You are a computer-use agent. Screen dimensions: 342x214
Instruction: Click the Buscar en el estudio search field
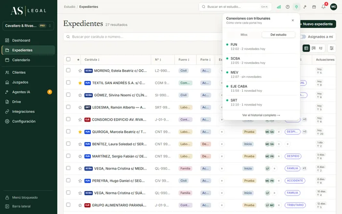[x=235, y=7]
